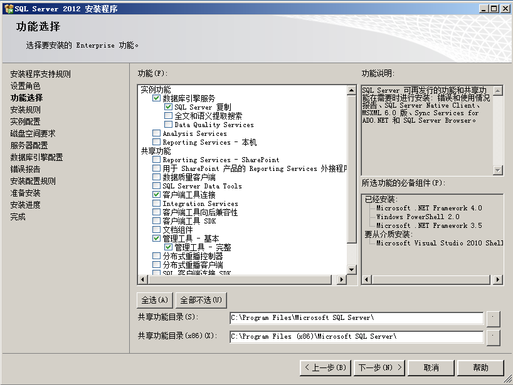This screenshot has width=513, height=385.
Task: Click 功能说明 scroll-up arrow
Action: [498, 90]
